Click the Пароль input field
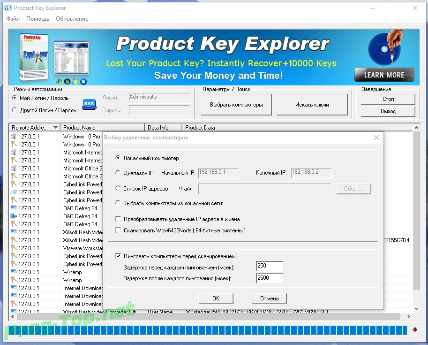Image resolution: width=428 pixels, height=345 pixels. pos(159,110)
